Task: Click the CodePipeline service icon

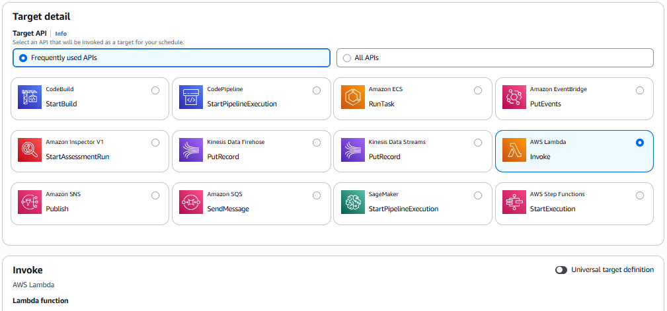Action: [191, 97]
